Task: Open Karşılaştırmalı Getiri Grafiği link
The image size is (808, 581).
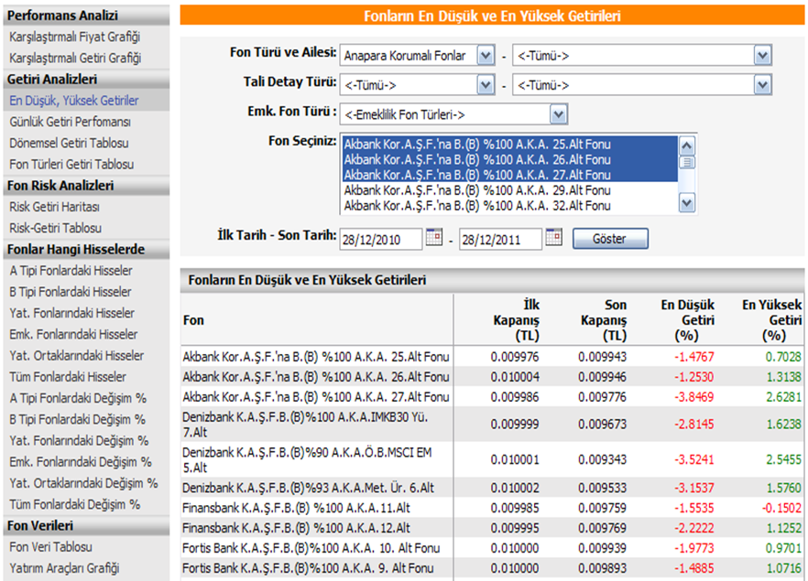Action: (75, 59)
